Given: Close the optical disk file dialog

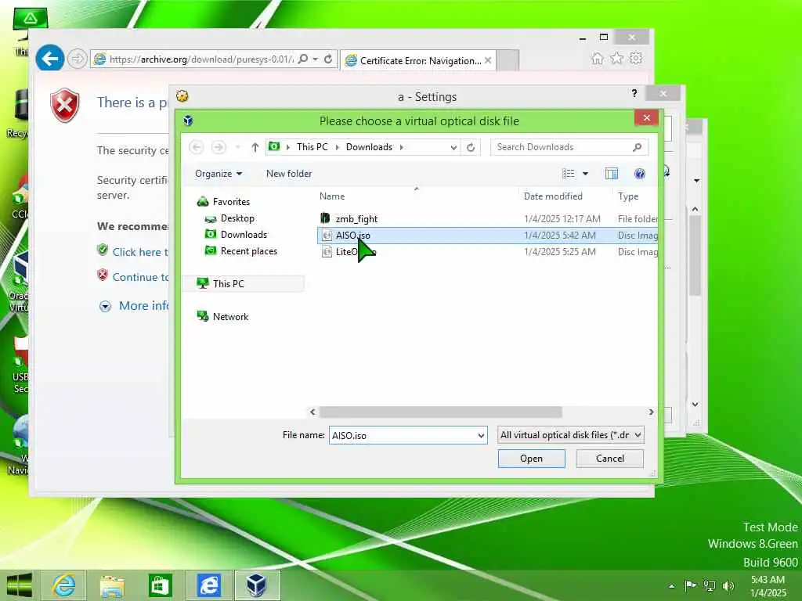Looking at the screenshot, I should [646, 117].
